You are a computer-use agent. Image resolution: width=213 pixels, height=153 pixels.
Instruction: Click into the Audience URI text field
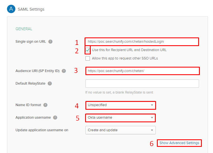[142, 71]
